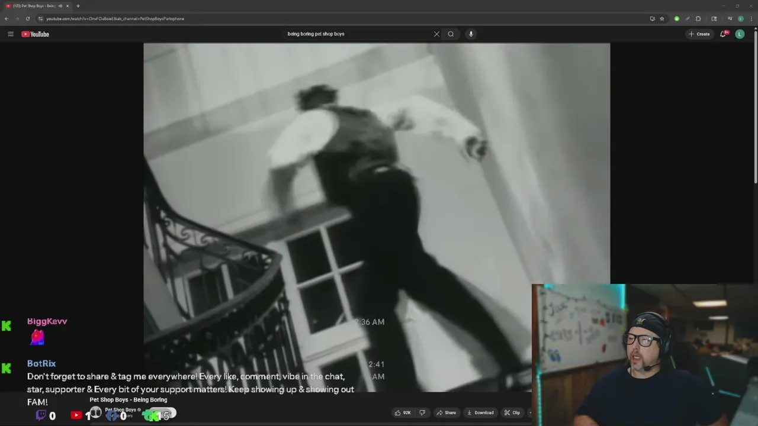Clear the YouTube search text with X

tap(436, 34)
